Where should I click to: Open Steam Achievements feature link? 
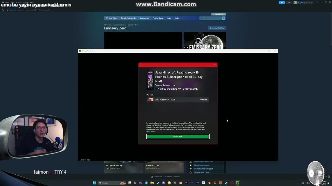pyautogui.click(x=201, y=165)
